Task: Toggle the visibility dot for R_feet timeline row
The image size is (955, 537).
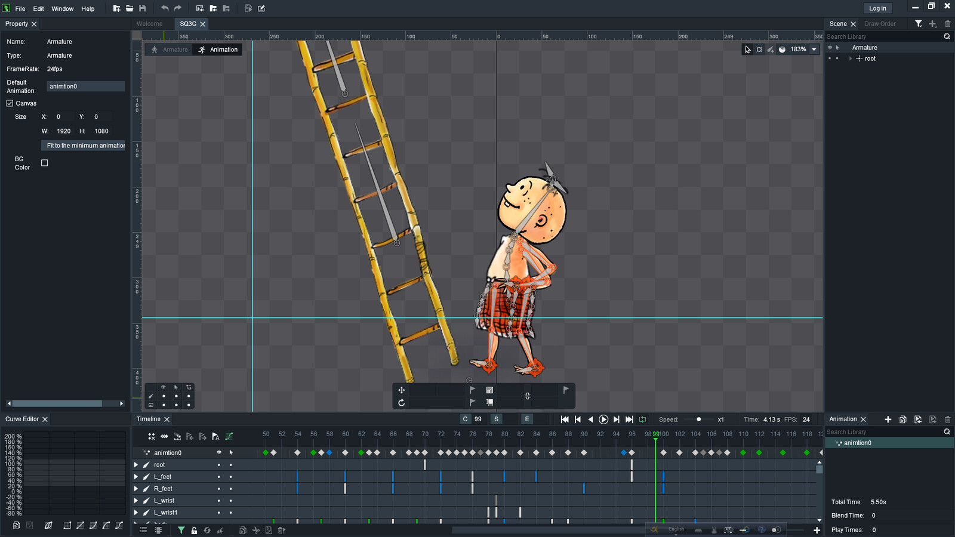Action: (x=218, y=489)
